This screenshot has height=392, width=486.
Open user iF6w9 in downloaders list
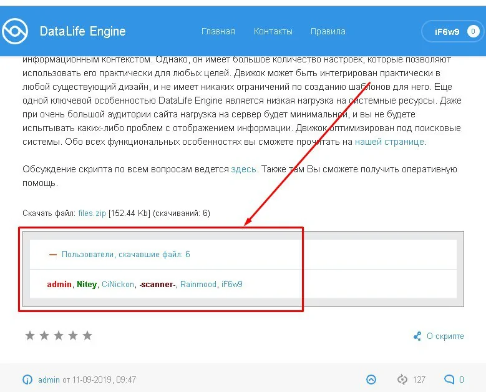coord(232,285)
